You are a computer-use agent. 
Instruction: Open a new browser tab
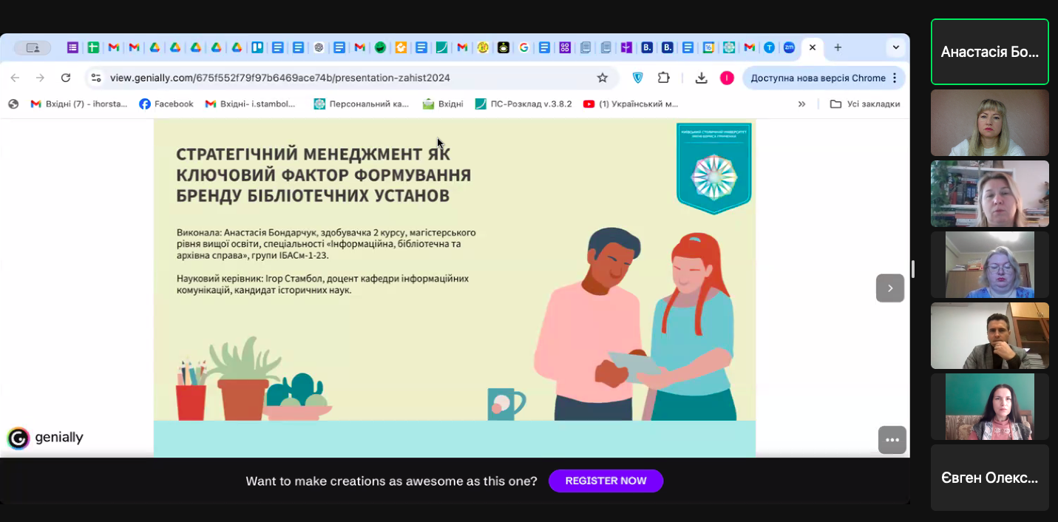point(838,47)
